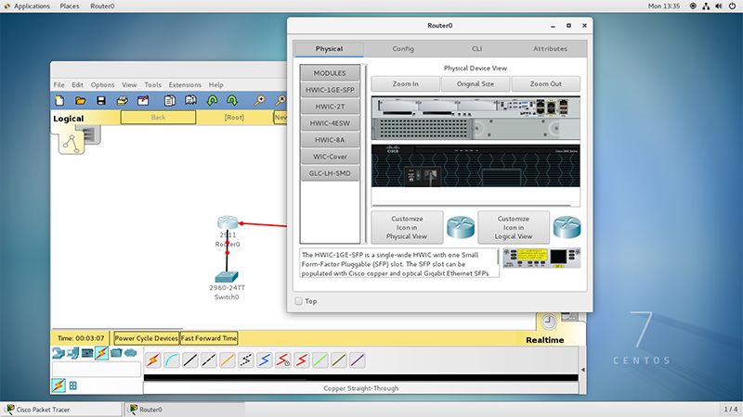743x417 pixels.
Task: Open the Options menu
Action: pos(103,84)
